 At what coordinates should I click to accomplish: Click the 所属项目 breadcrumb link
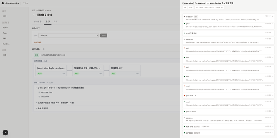click(41, 10)
